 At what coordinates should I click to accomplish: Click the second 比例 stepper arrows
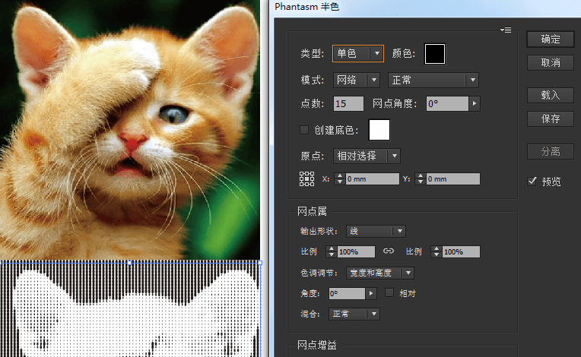[x=437, y=252]
